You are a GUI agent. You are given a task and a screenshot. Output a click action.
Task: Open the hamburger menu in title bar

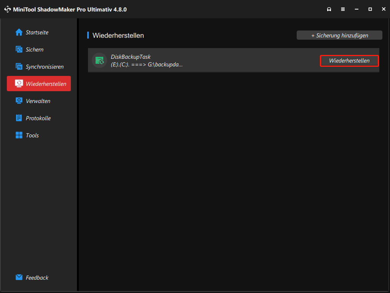[x=343, y=9]
